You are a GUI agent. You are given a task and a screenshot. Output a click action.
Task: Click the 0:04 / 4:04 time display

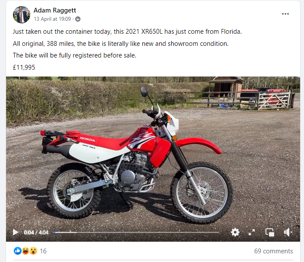[x=36, y=232]
